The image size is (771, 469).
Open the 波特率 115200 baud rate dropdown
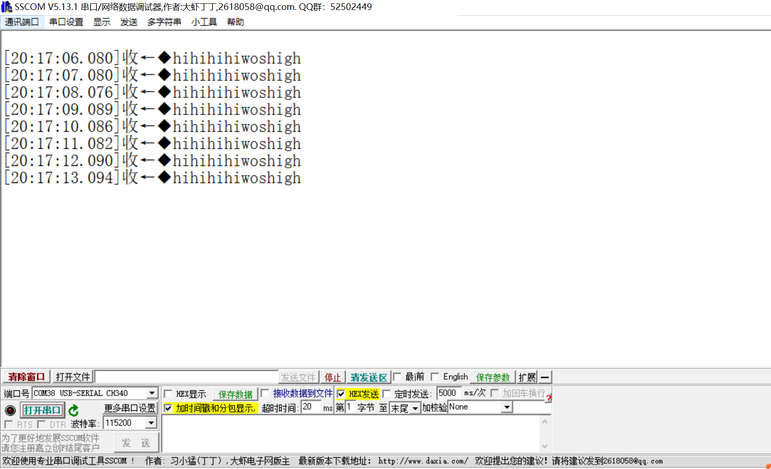coord(152,423)
